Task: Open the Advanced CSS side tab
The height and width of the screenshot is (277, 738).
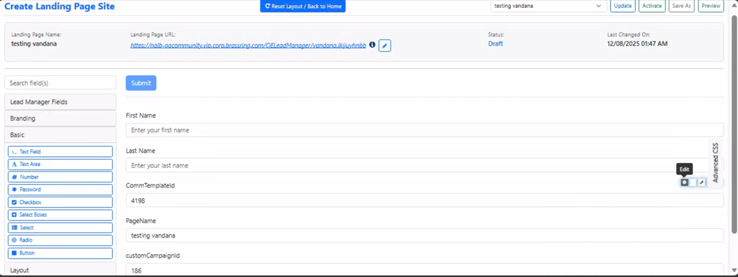Action: click(716, 162)
